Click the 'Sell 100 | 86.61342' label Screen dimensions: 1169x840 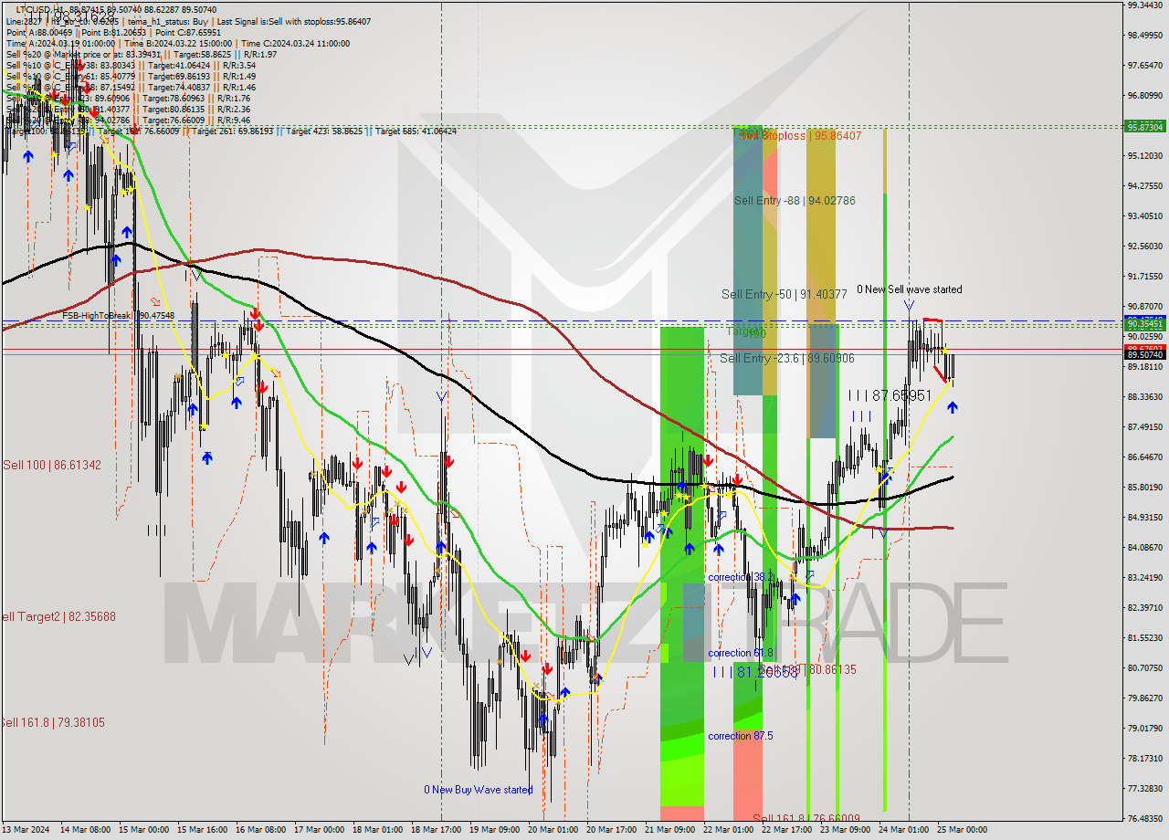(51, 465)
